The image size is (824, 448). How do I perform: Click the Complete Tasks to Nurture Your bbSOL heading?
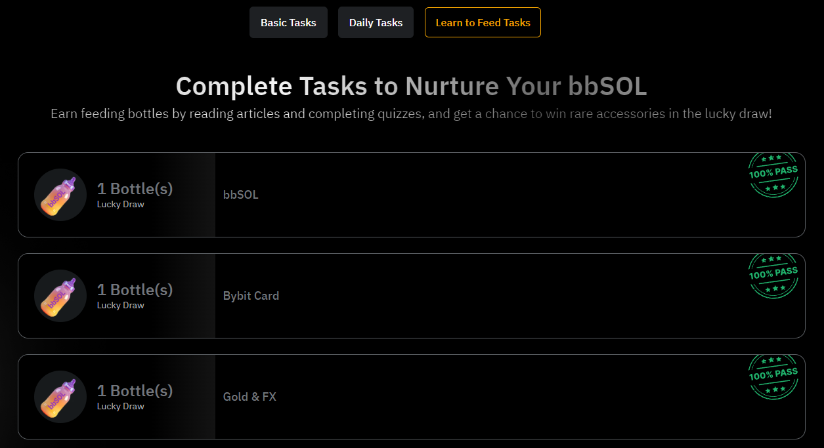point(411,87)
